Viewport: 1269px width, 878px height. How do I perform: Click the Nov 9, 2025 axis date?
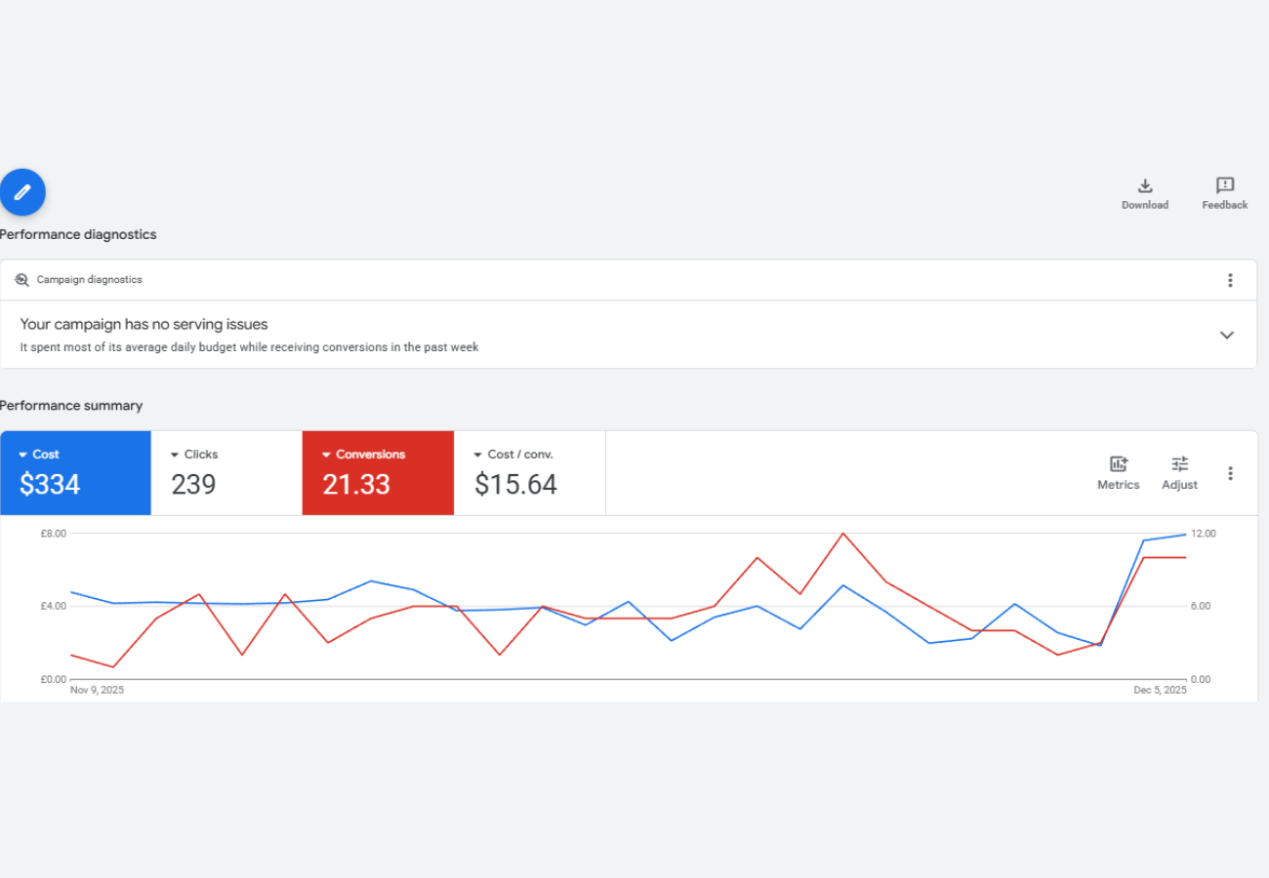(x=97, y=690)
